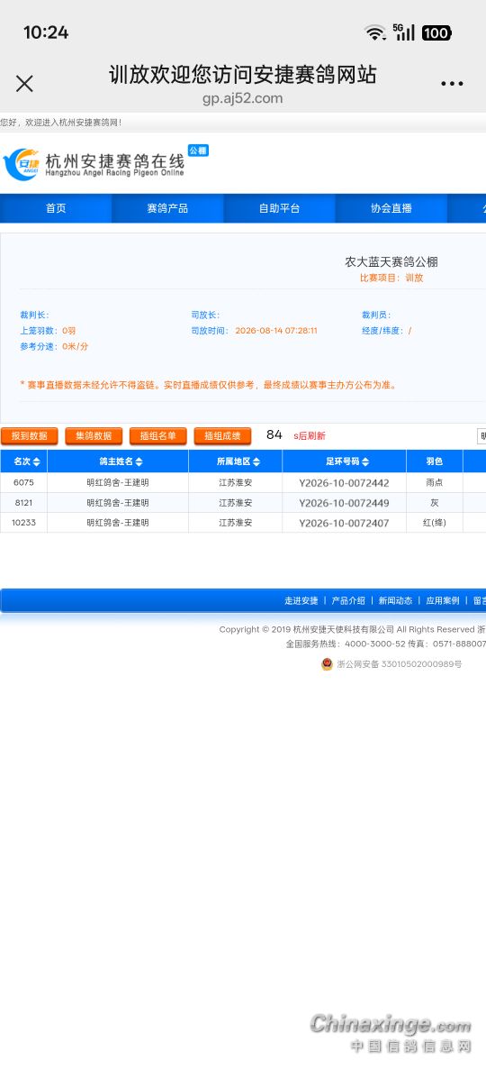The height and width of the screenshot is (1069, 486).
Task: Click the cut-off input box right of refresh timer
Action: tap(481, 435)
